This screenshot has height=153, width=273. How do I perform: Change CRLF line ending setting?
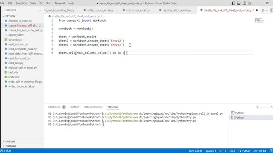pyautogui.click(x=232, y=151)
